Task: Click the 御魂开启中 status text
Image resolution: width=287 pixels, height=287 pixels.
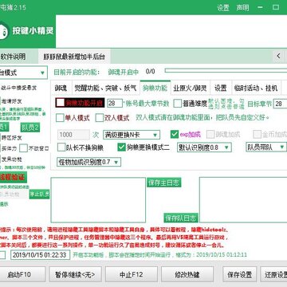Action: (x=124, y=72)
